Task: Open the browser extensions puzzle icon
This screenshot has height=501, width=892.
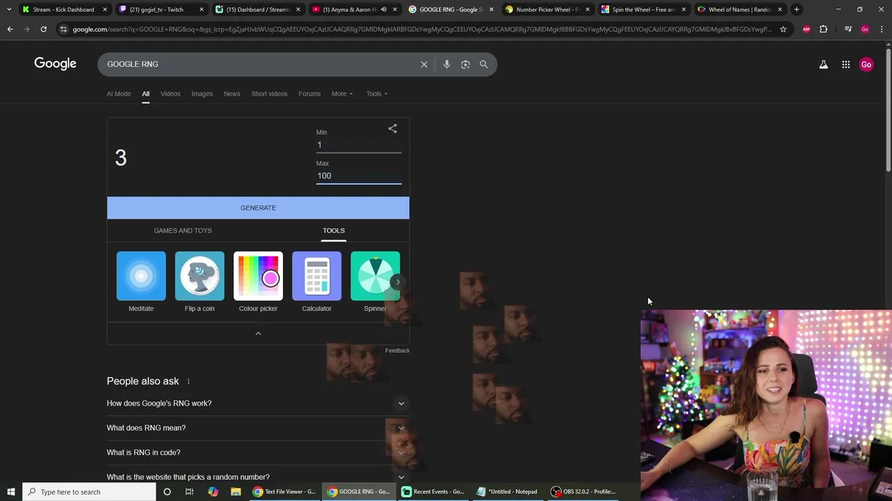Action: click(824, 29)
